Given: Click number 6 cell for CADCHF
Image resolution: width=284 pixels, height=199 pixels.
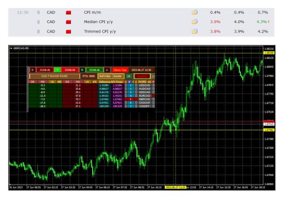Looking at the screenshot, I should coord(130,103).
